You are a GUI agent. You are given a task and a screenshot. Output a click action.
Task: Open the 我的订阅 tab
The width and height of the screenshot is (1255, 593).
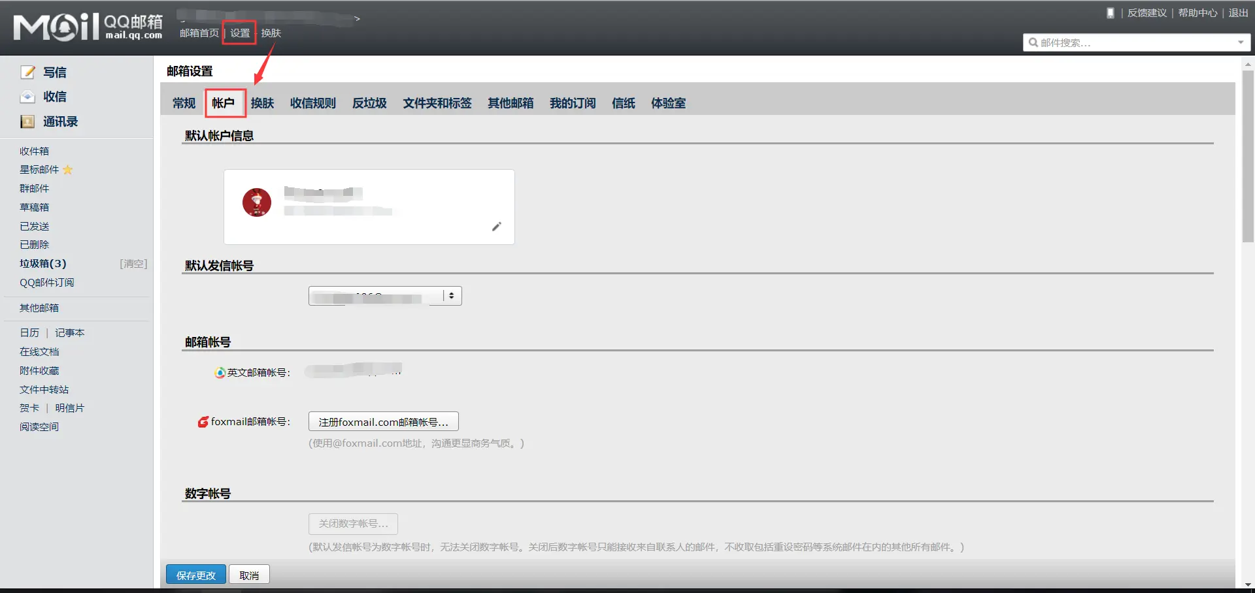tap(573, 103)
